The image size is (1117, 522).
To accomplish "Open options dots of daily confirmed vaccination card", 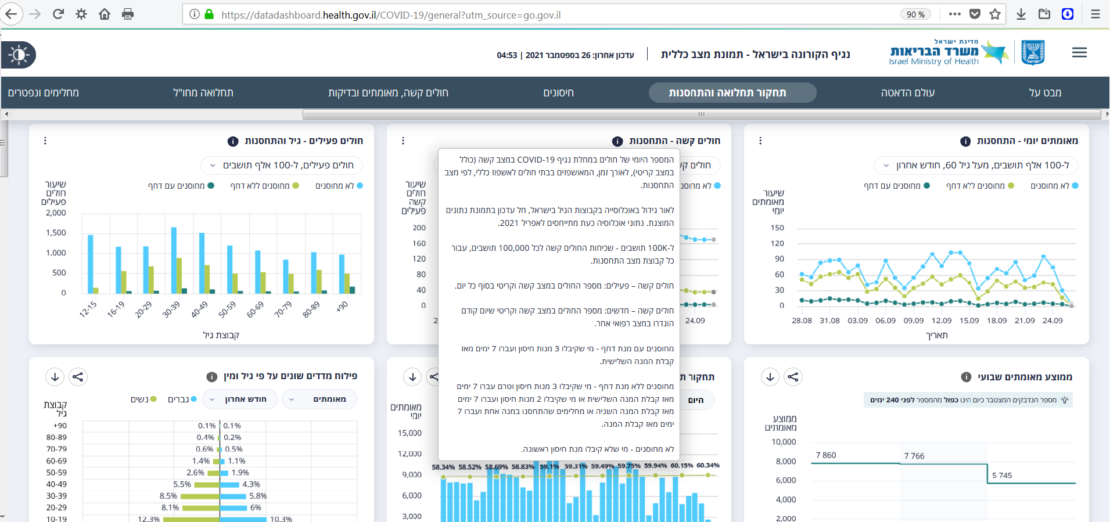I will point(760,141).
